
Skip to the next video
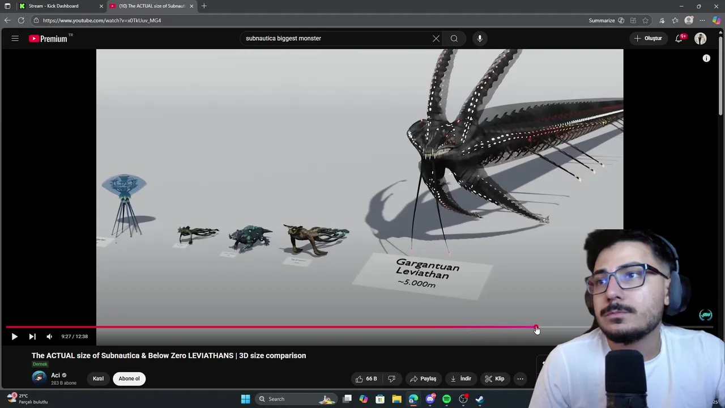pos(32,337)
